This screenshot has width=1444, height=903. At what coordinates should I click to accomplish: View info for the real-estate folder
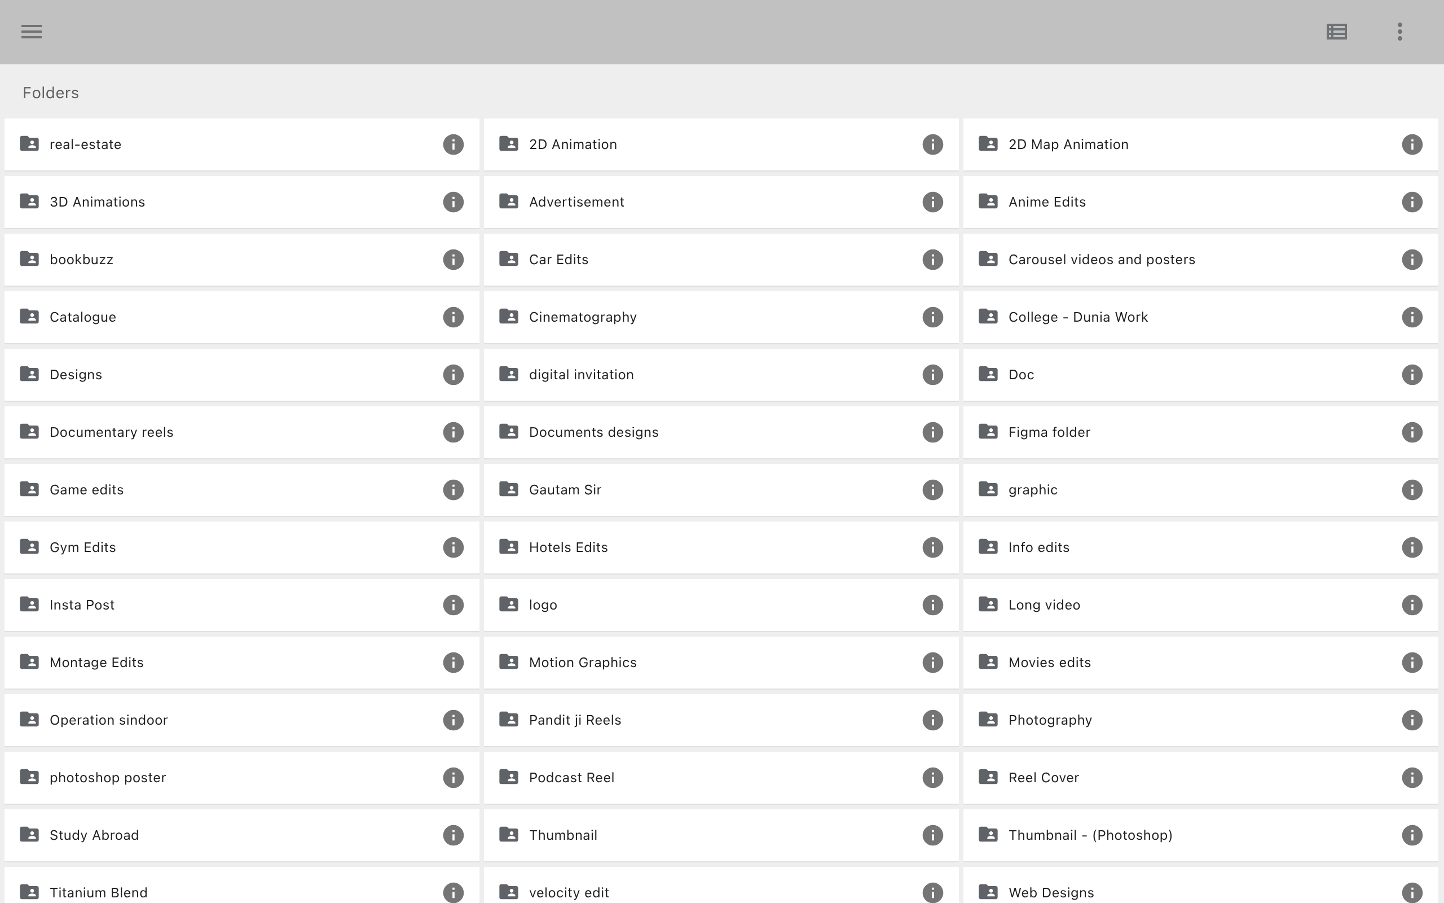453,144
